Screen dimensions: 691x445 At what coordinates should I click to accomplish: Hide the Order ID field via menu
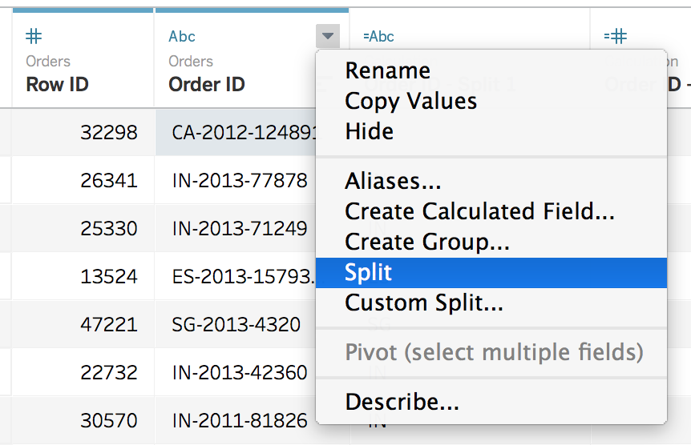369,131
